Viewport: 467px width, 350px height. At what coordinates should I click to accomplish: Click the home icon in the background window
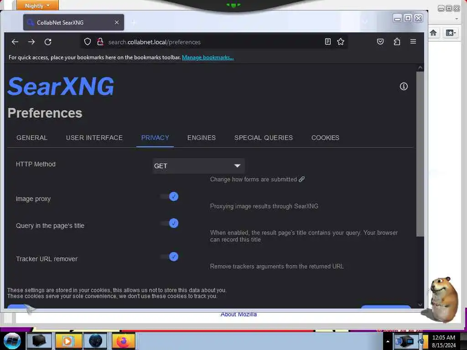pos(433,33)
